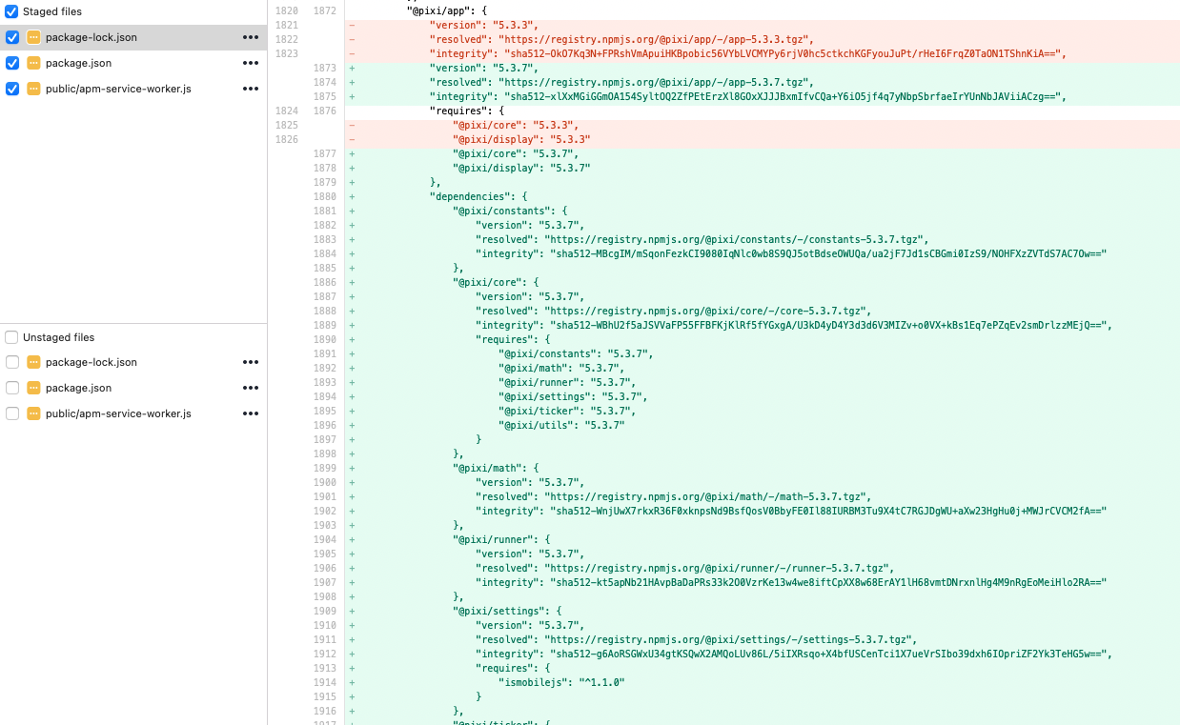Check the checkbox for unstaged package-lock.json
Viewport: 1180px width, 725px height.
[x=10, y=362]
